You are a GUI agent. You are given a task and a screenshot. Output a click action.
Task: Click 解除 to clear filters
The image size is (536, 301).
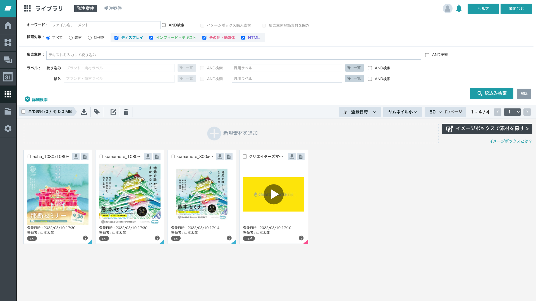click(x=524, y=94)
